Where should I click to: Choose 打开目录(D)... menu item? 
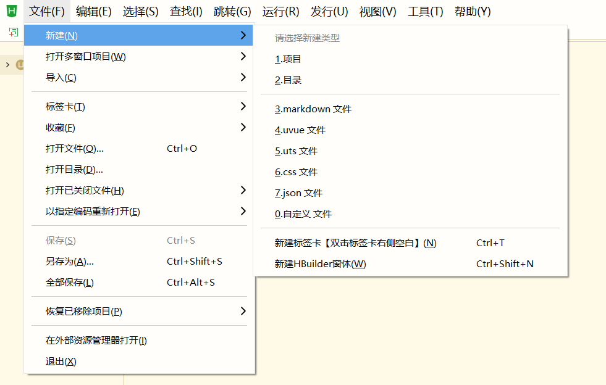(x=138, y=170)
